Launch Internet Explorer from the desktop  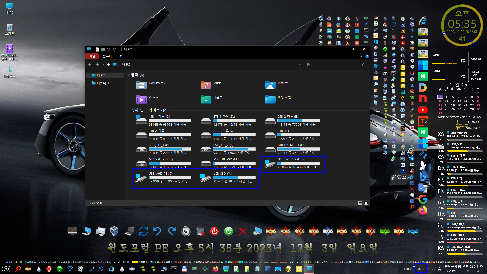[423, 20]
